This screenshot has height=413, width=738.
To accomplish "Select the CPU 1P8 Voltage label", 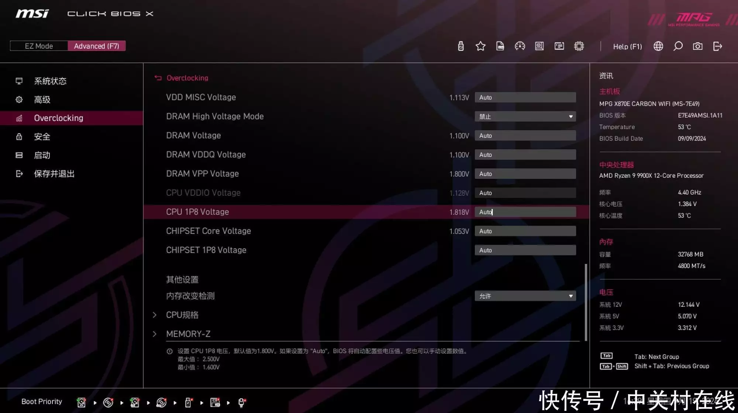I will (197, 212).
